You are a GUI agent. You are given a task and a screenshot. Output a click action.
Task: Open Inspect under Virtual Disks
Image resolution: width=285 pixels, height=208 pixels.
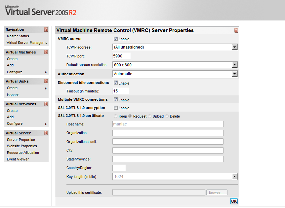(x=13, y=95)
